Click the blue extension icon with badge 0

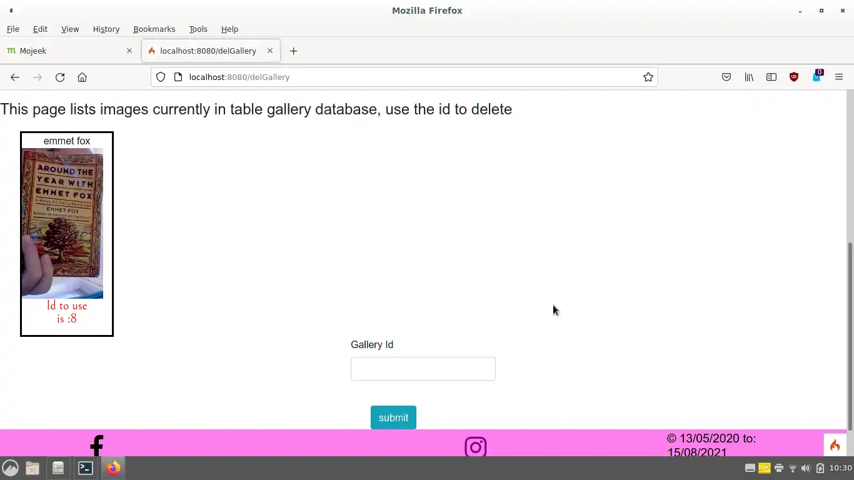pos(816,76)
